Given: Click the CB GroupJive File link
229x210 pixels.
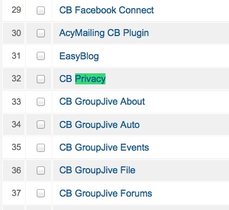Looking at the screenshot, I should tap(97, 170).
